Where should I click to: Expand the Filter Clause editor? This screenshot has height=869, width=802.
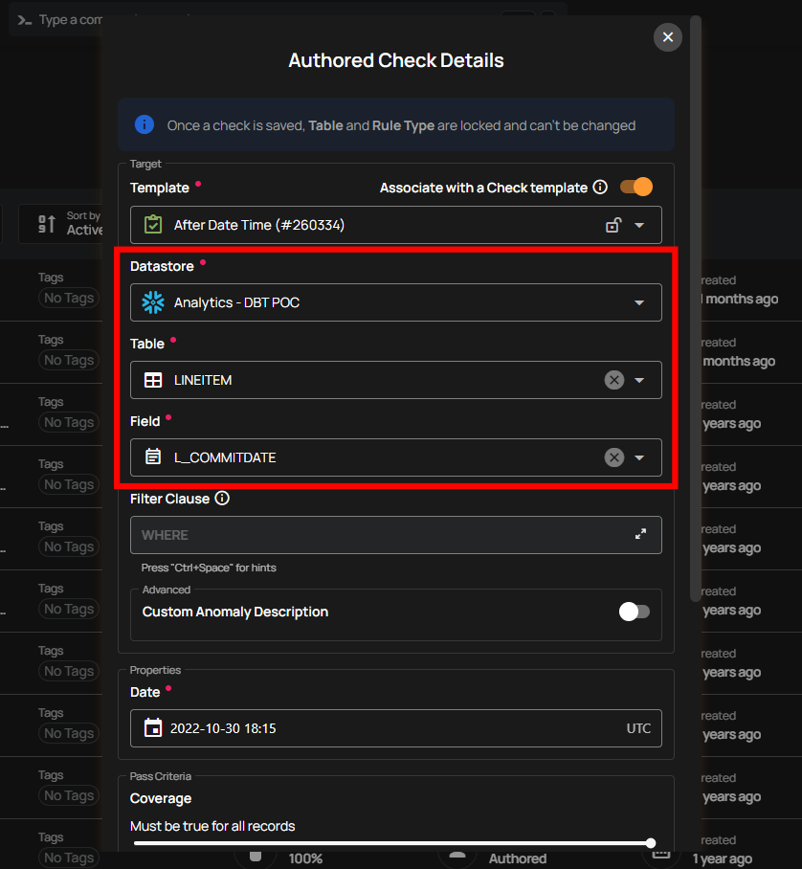pos(641,534)
